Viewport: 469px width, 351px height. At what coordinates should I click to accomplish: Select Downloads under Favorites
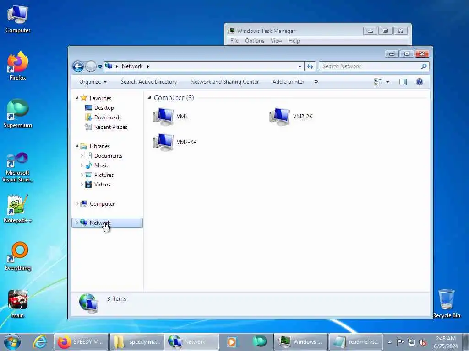[108, 117]
